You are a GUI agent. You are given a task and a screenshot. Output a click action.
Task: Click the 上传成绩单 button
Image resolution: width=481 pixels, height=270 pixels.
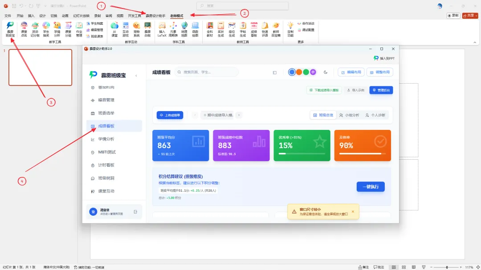pyautogui.click(x=170, y=115)
